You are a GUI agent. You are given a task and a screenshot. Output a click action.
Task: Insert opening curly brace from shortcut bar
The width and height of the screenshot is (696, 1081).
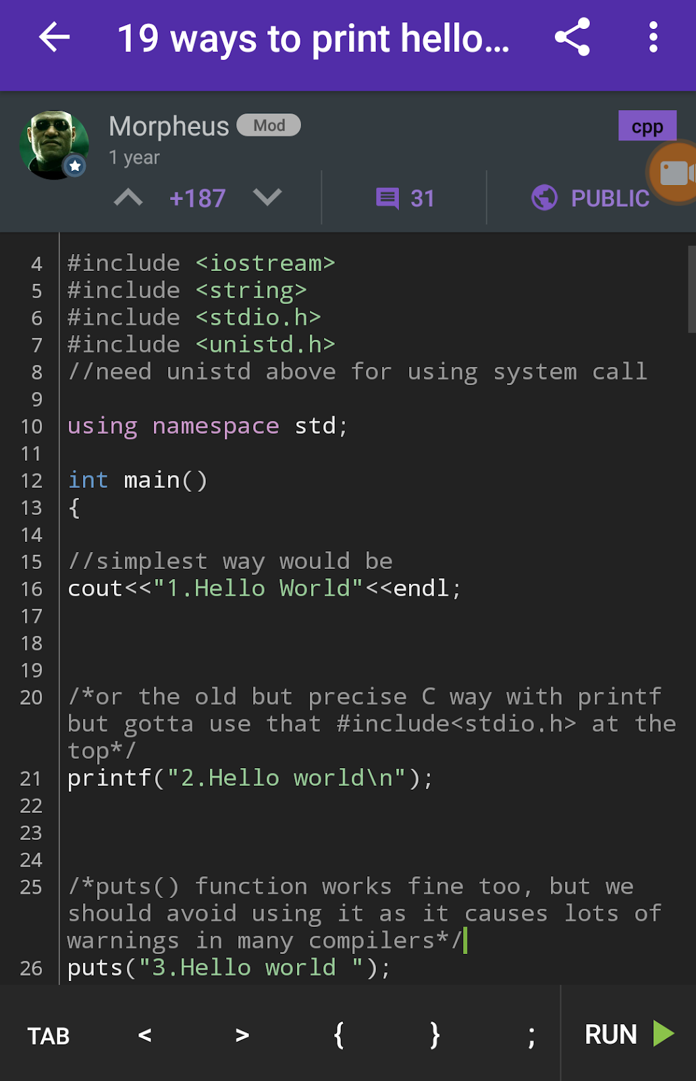(339, 1034)
